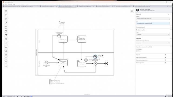The height and width of the screenshot is (97, 173).
Task: Open the File menu
Action: pyautogui.click(x=4, y=4)
